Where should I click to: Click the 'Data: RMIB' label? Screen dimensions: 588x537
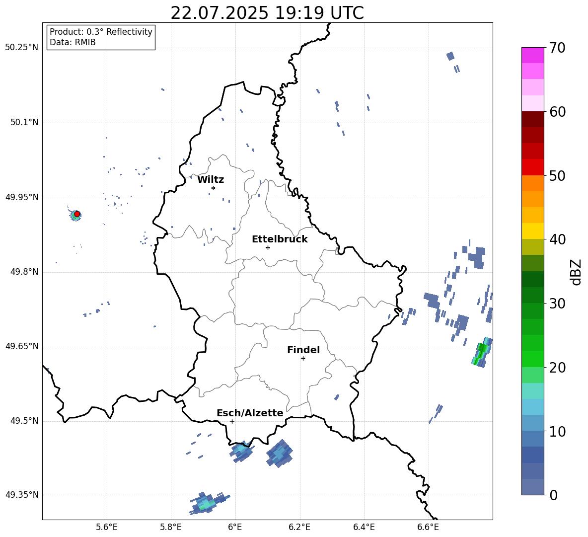tap(73, 42)
